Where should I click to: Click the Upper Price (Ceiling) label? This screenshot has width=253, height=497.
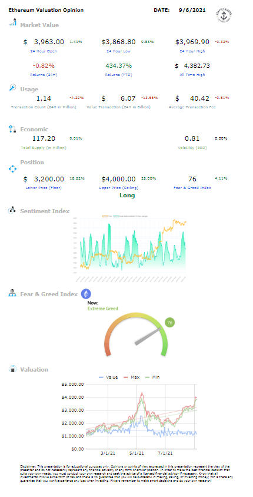click(x=118, y=188)
